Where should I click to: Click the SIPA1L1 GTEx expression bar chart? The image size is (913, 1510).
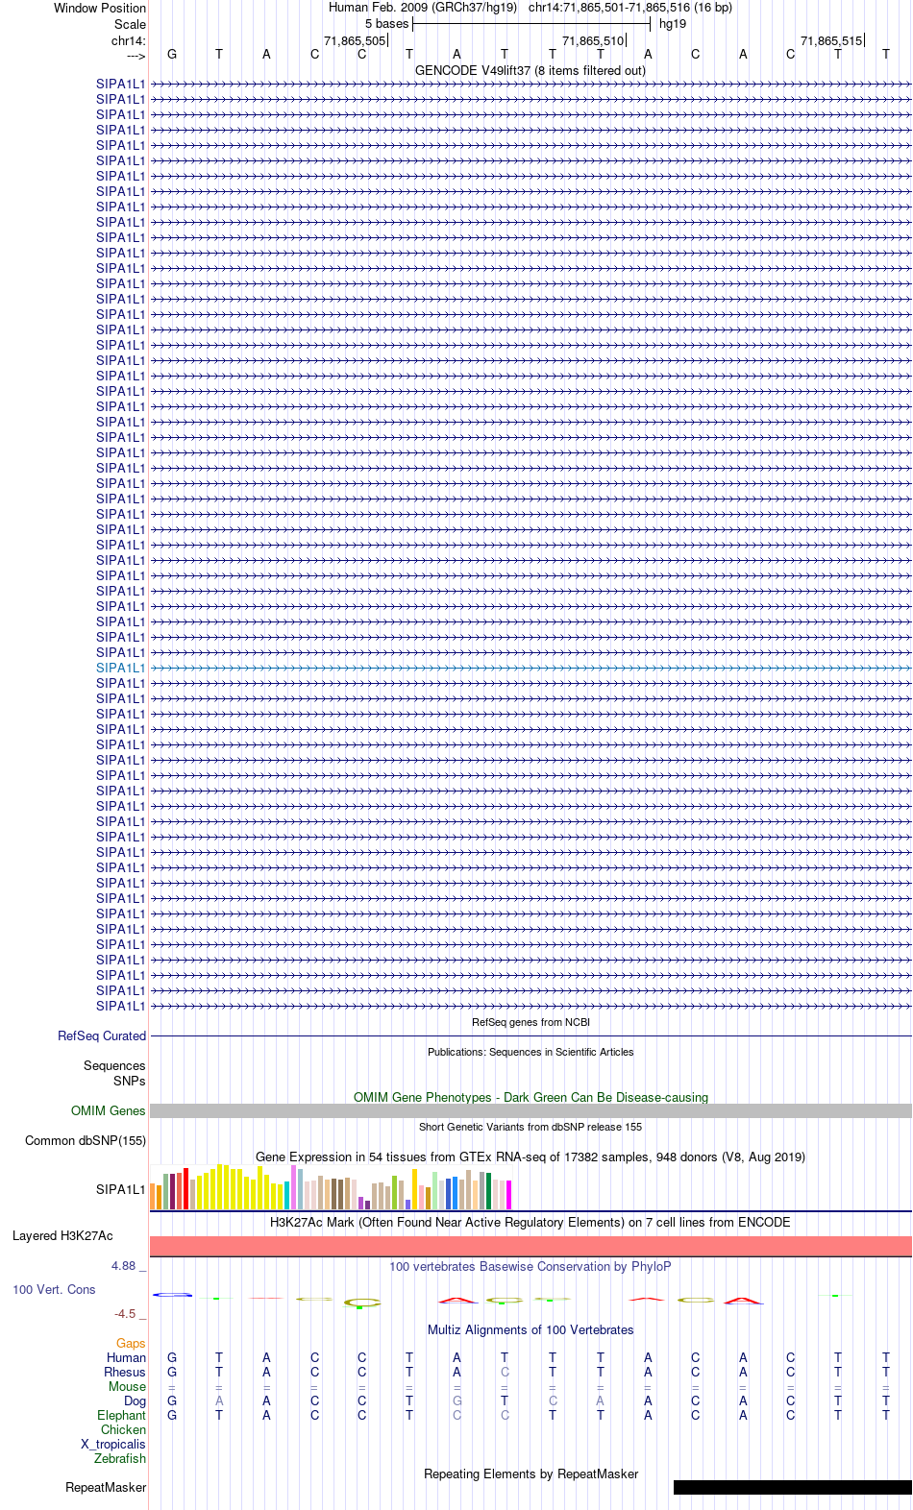point(331,1187)
